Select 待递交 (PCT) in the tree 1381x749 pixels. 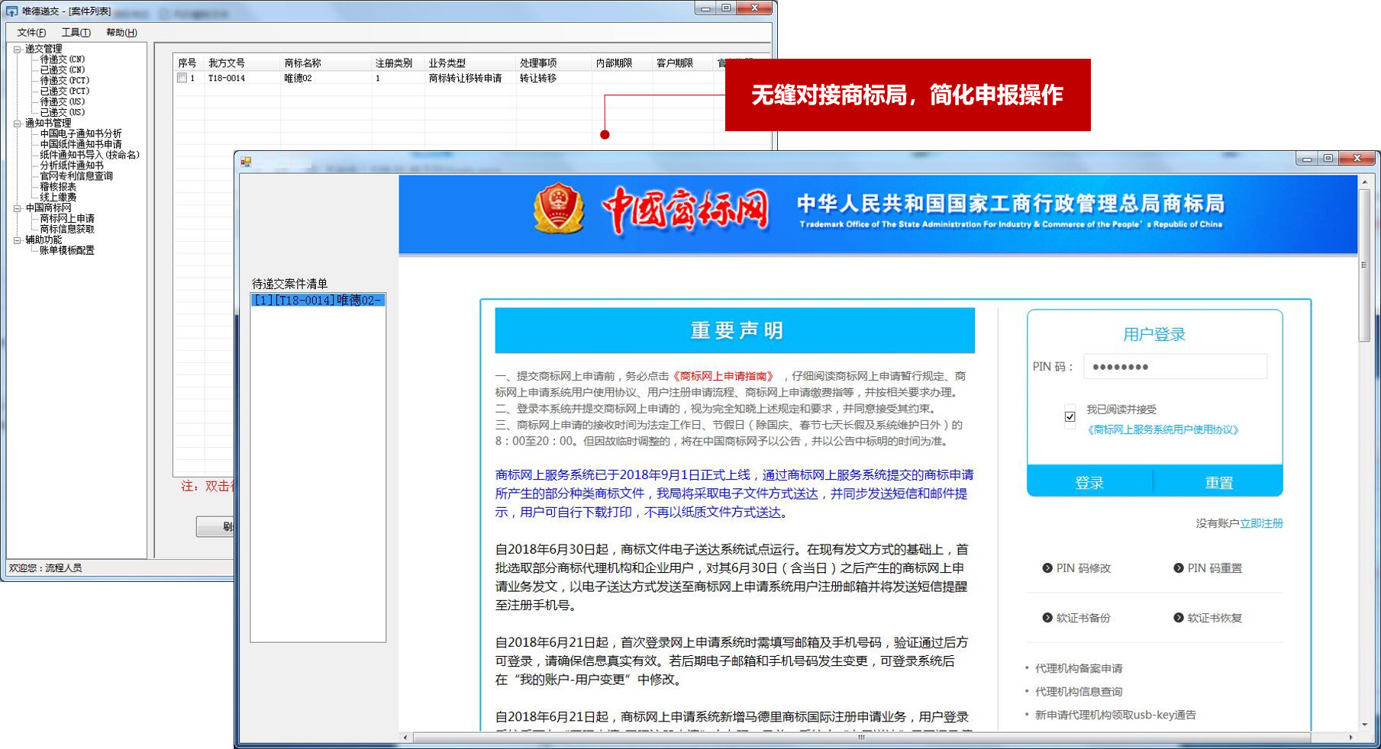(65, 81)
